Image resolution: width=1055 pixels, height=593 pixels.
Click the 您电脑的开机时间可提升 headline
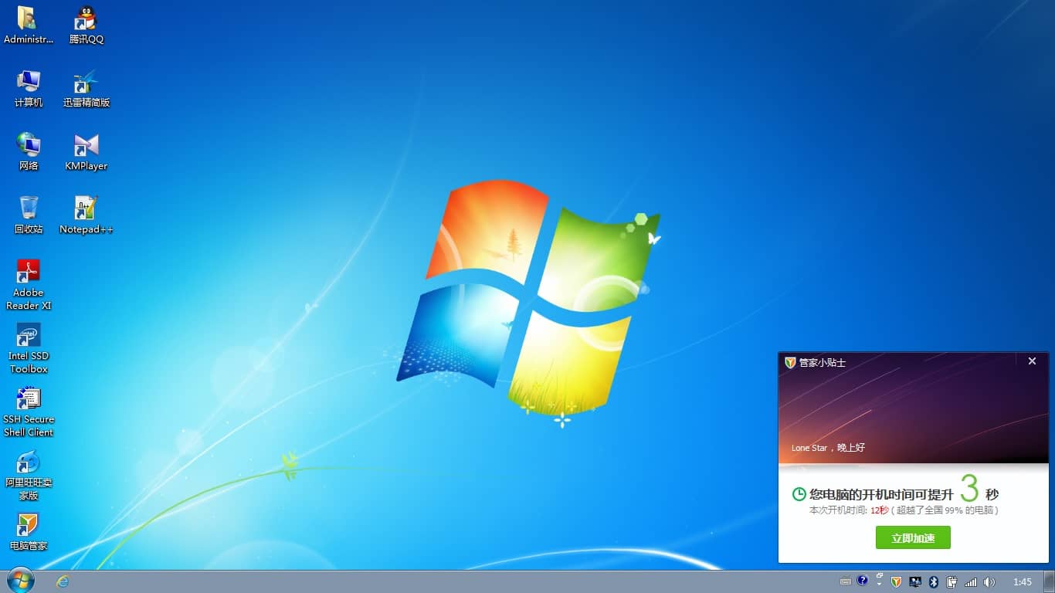pyautogui.click(x=881, y=494)
